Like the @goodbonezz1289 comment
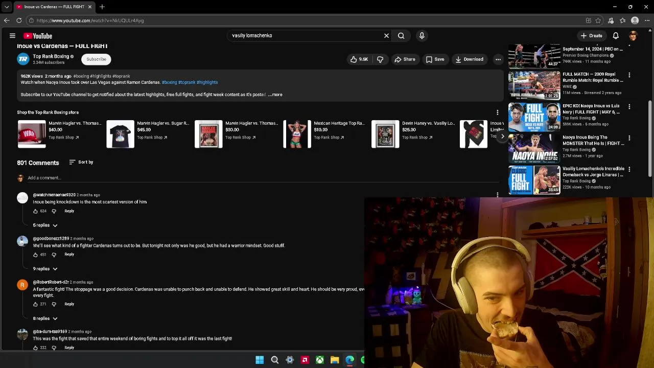654x368 pixels. 35,255
